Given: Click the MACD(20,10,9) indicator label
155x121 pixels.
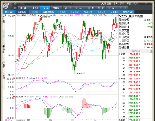Looking at the screenshot, I should click(x=22, y=97).
